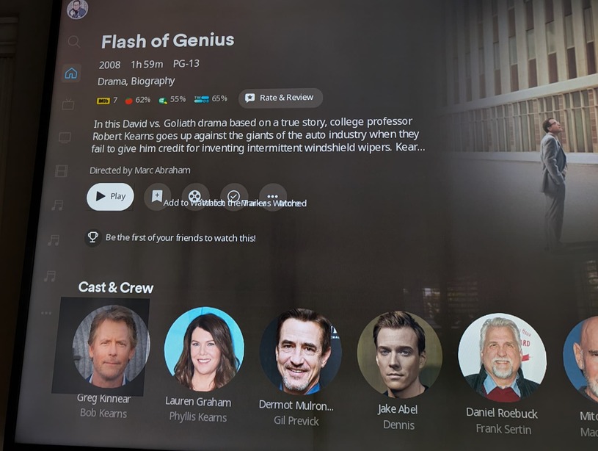The height and width of the screenshot is (451, 598).
Task: Open the film strip Movies library icon
Action: tap(62, 171)
